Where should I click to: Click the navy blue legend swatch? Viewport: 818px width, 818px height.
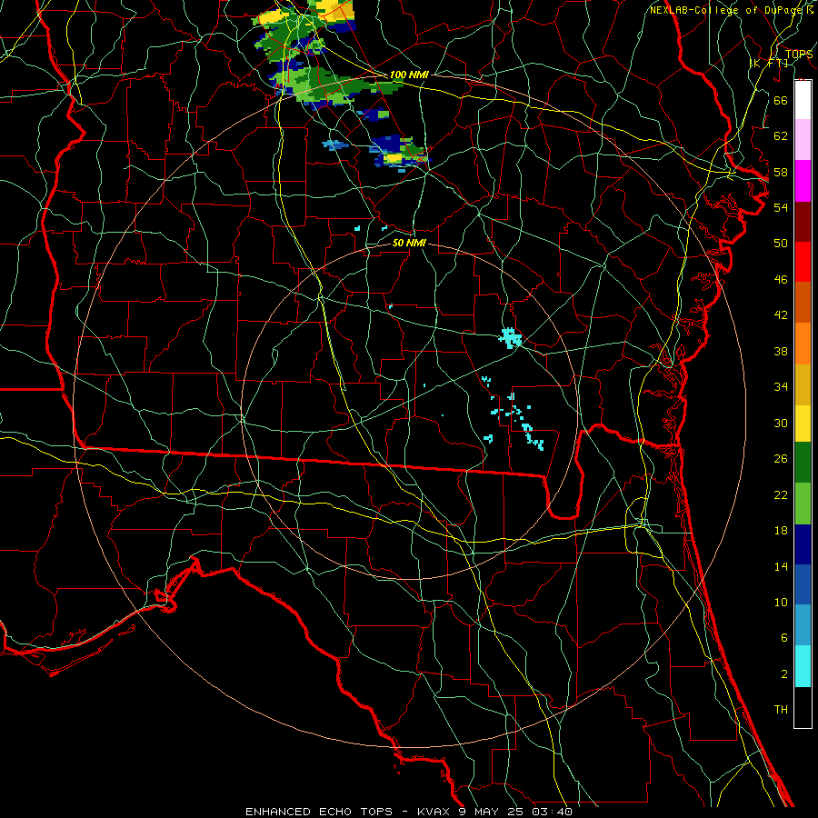click(803, 544)
